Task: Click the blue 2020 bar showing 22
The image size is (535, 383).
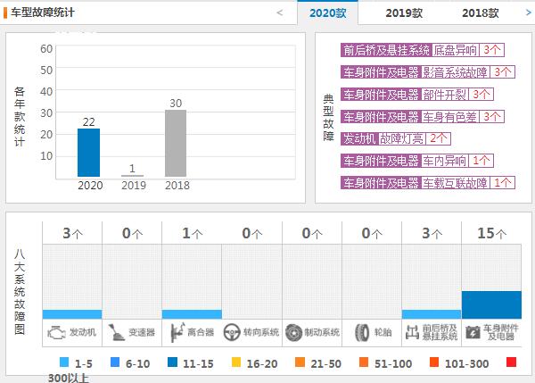Action: coord(88,153)
